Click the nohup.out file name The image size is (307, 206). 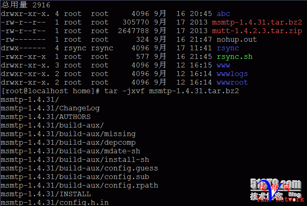point(237,40)
